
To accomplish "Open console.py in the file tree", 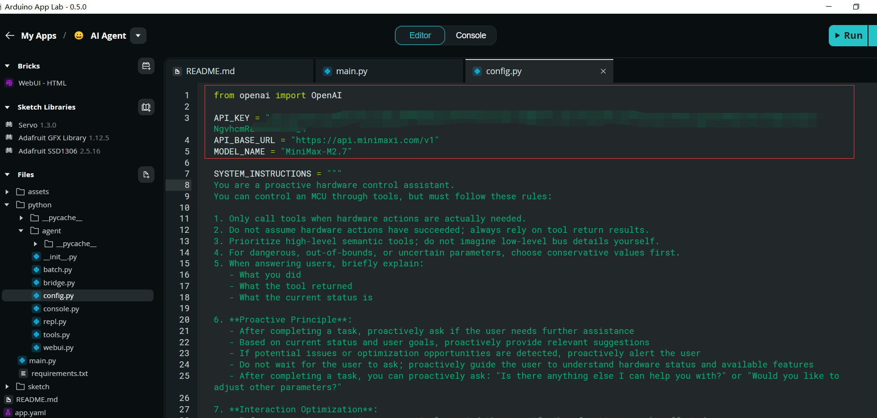I will pos(61,309).
